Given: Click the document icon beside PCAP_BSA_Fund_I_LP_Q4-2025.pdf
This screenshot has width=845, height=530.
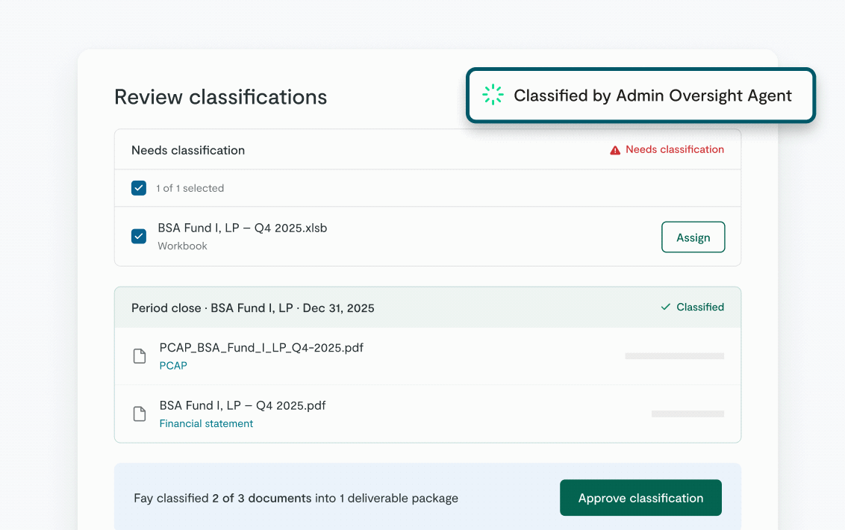Looking at the screenshot, I should tap(140, 356).
